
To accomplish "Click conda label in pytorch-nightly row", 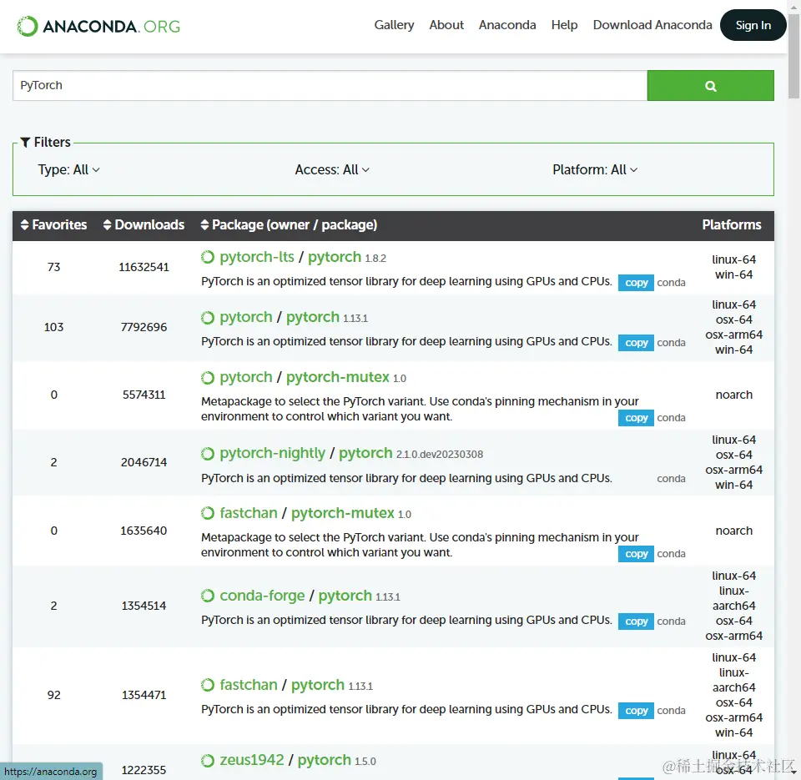I will coord(671,479).
